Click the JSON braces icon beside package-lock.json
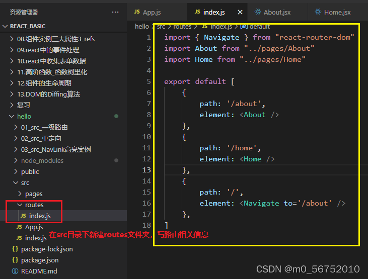This screenshot has height=279, width=368. point(15,249)
